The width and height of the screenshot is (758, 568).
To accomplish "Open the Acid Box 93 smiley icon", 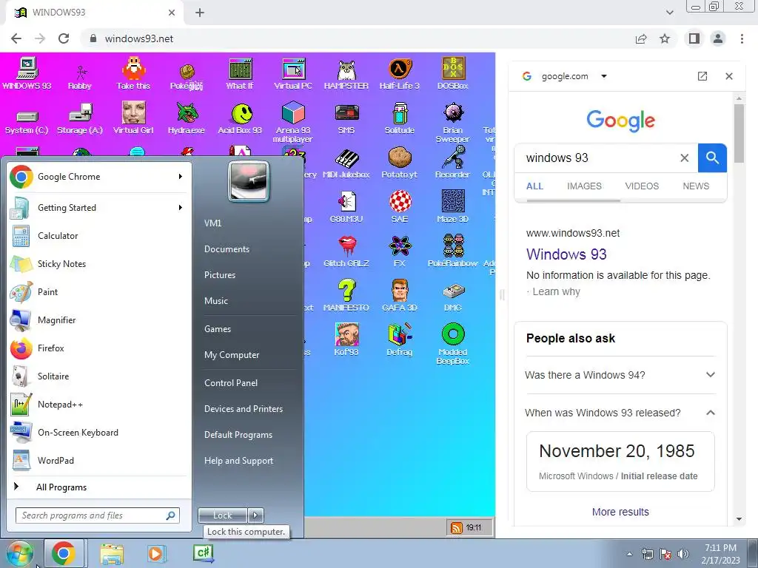I will pos(240,118).
